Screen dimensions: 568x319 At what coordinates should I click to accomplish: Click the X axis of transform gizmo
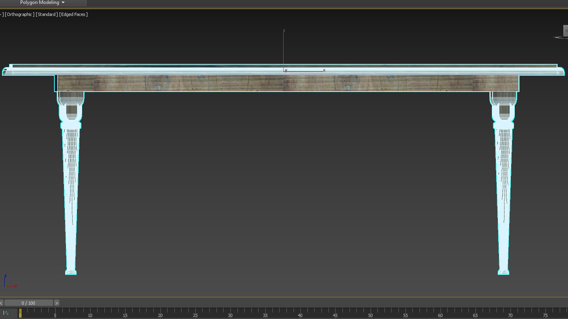[305, 71]
